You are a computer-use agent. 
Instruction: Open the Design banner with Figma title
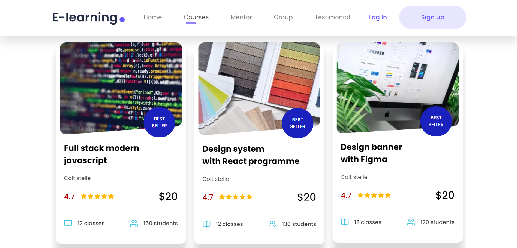(x=371, y=153)
